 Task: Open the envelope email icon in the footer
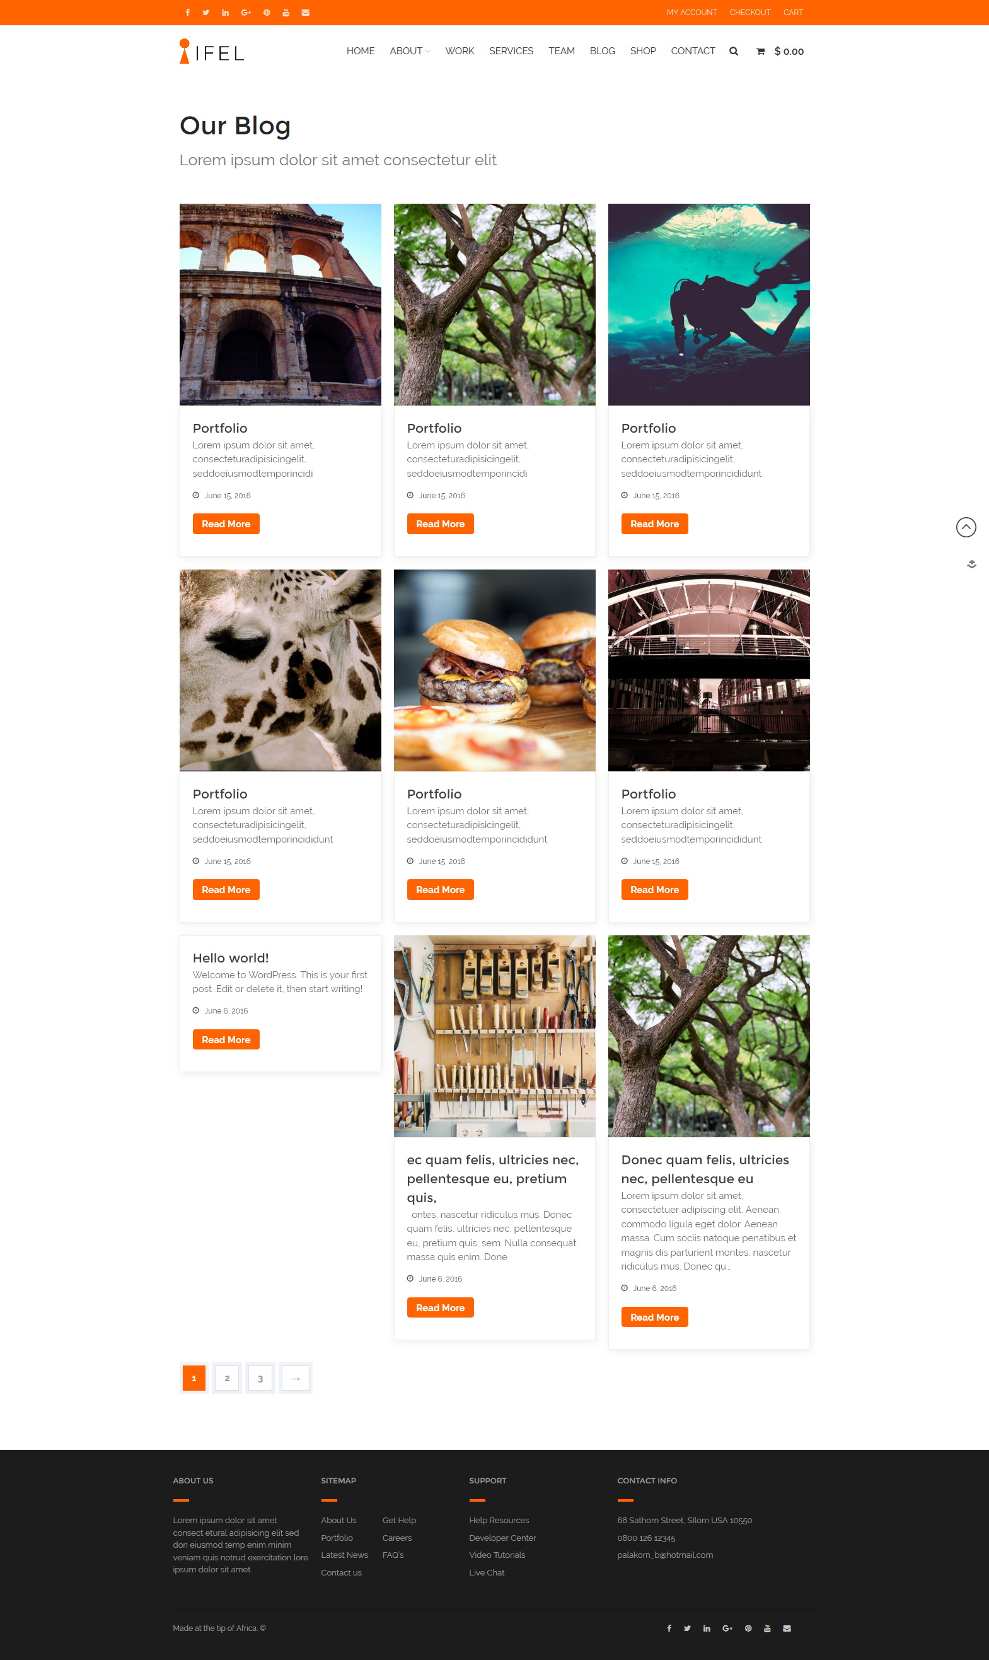(787, 1628)
